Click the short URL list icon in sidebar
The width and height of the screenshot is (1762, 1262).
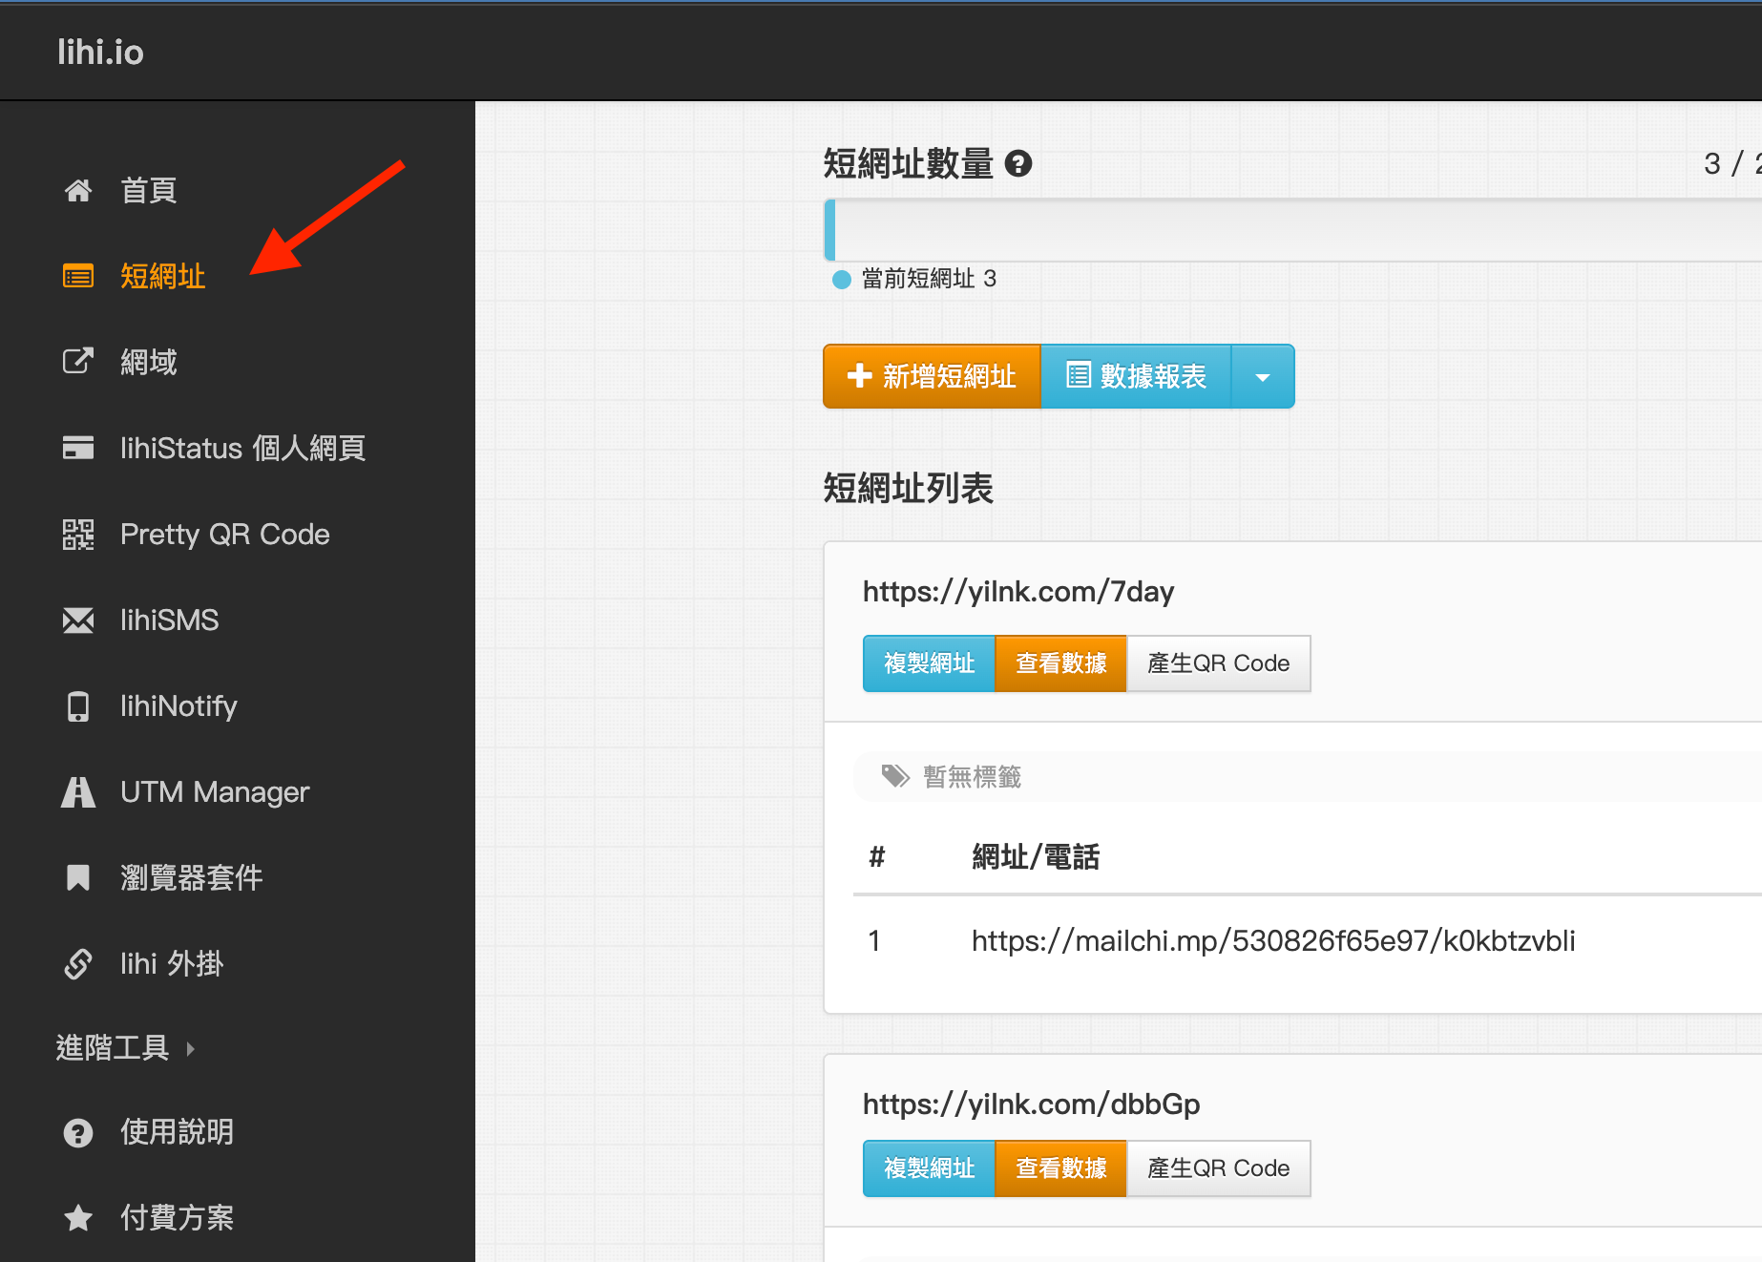click(77, 277)
